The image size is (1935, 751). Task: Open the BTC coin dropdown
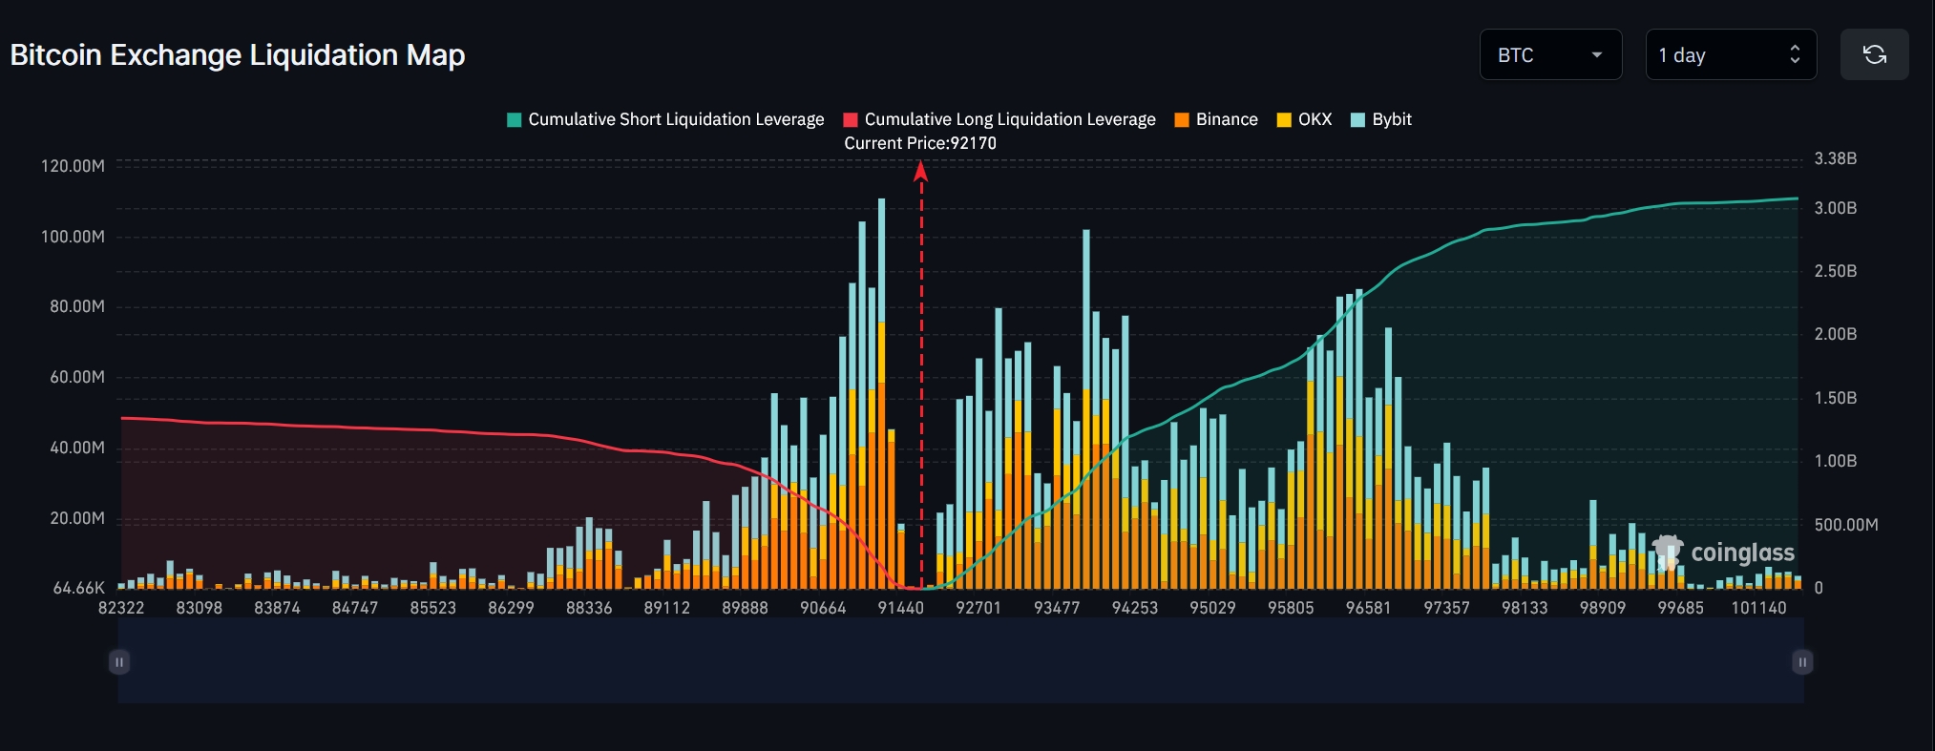pyautogui.click(x=1549, y=54)
